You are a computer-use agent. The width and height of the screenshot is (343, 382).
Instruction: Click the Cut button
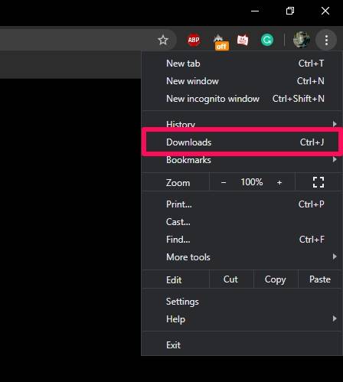click(x=231, y=279)
